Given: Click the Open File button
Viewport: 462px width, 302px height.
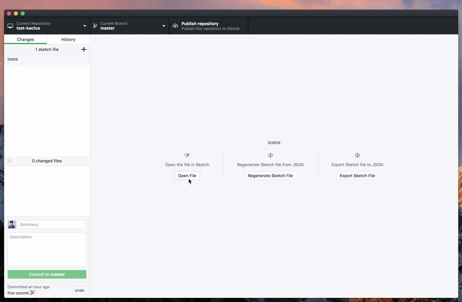Looking at the screenshot, I should pos(187,176).
